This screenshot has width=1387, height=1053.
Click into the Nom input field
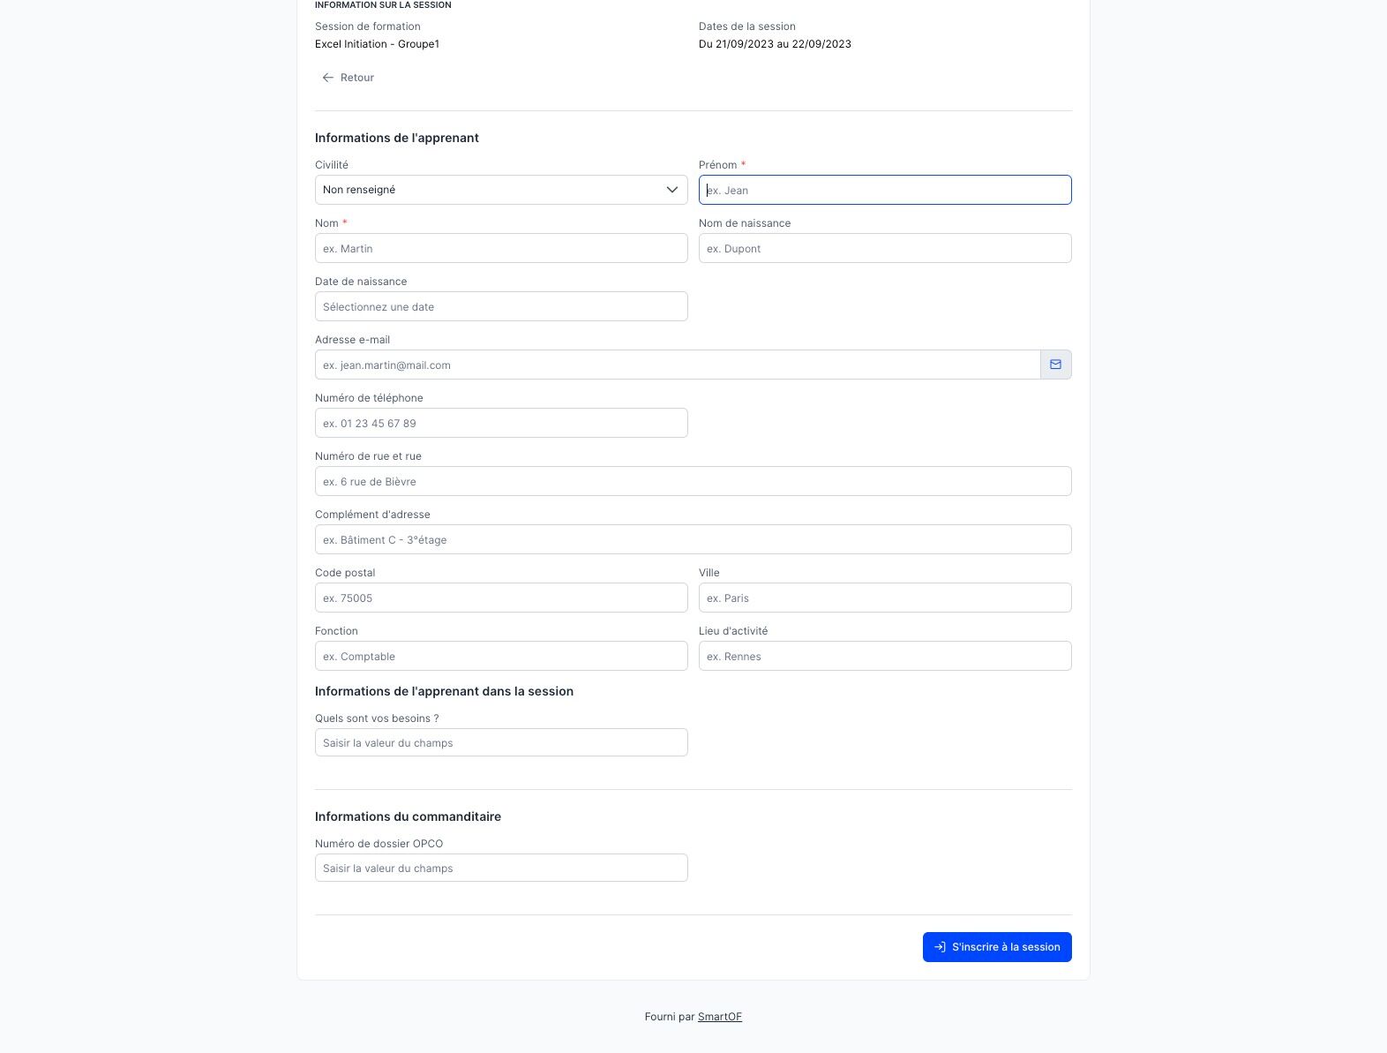click(501, 248)
